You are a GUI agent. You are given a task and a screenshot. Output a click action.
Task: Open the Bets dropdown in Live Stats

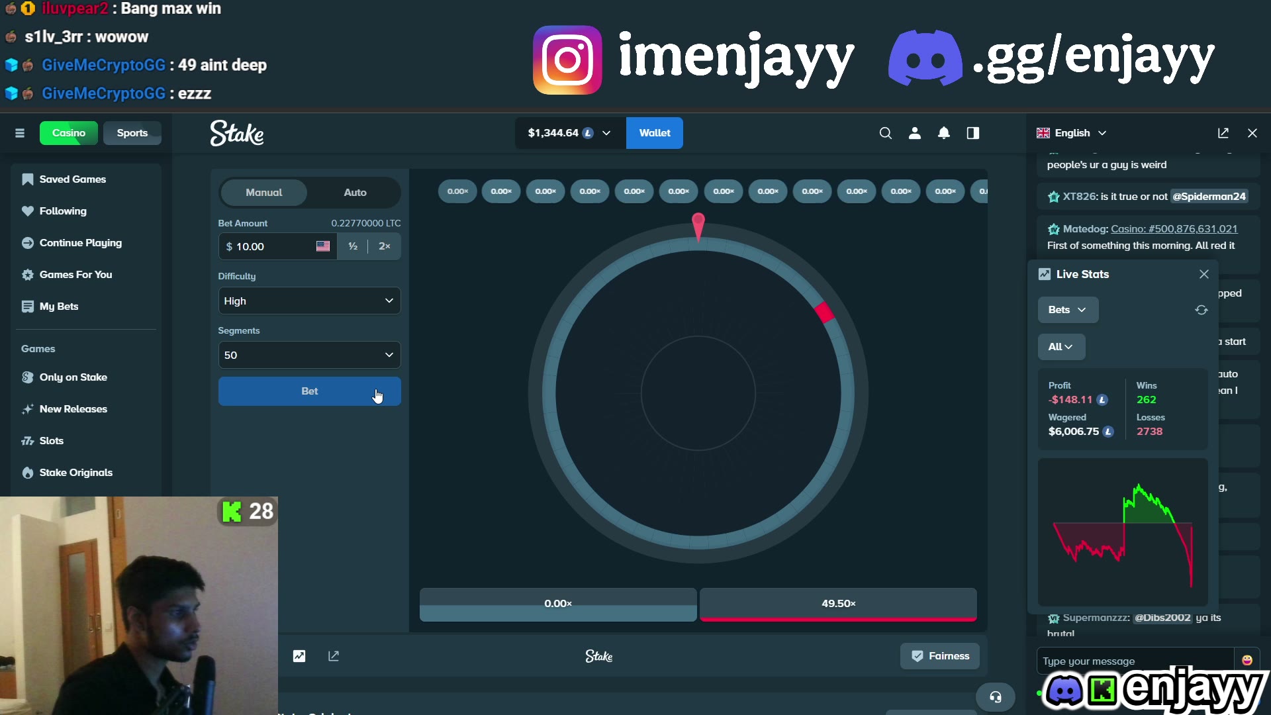pos(1068,310)
